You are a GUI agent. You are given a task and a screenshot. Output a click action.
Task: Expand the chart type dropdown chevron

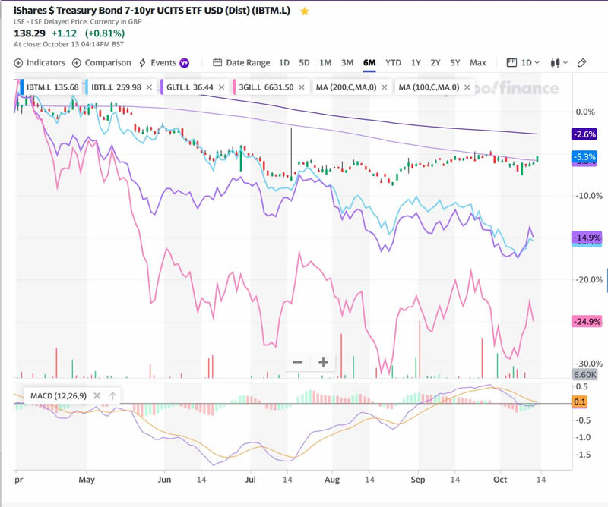pos(565,63)
